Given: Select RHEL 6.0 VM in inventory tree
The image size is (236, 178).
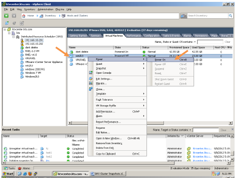Looking at the screenshot, I should coord(32,51).
